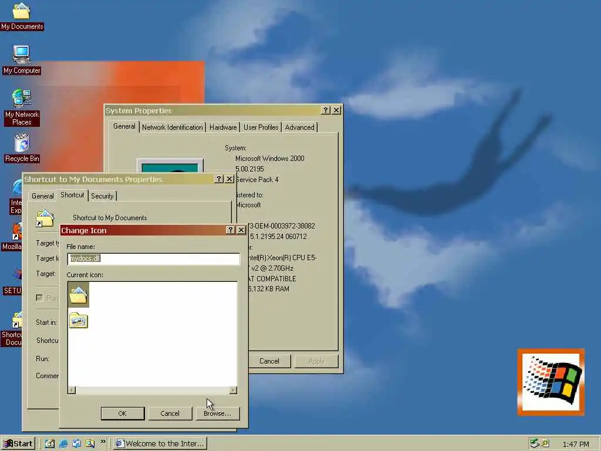Toggle the greyed Run checkbox in Shortcut Properties
This screenshot has width=601, height=451.
pyautogui.click(x=39, y=298)
